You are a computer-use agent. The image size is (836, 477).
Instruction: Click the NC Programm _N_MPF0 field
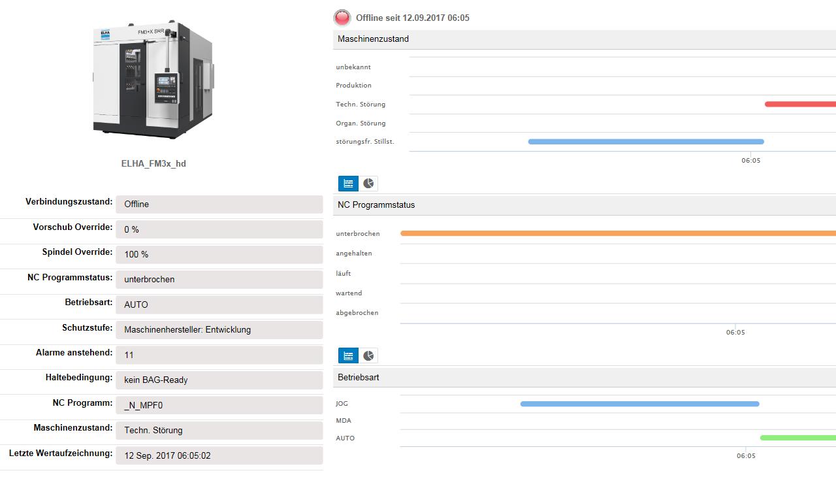[x=219, y=405]
